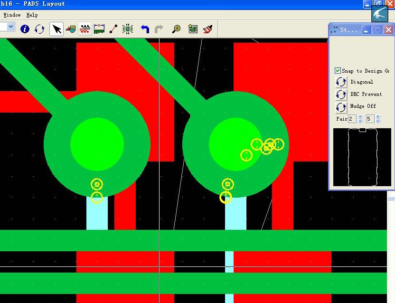Activate the Zoom magnifier tool
Image resolution: width=395 pixels, height=303 pixels.
pos(176,29)
